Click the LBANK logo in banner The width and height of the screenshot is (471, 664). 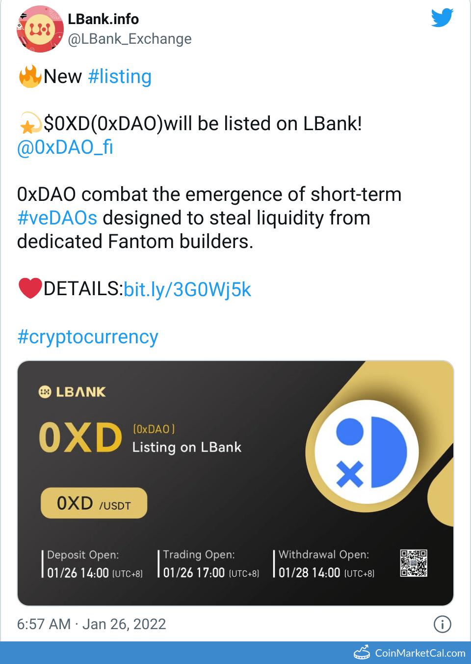73,392
